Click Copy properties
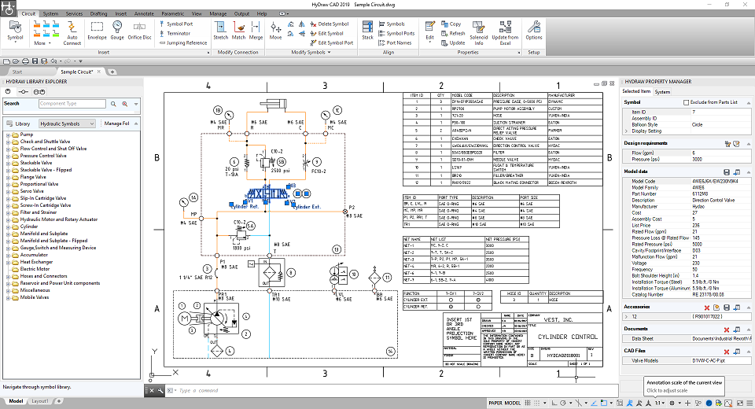Image resolution: width=755 pixels, height=409 pixels. (x=451, y=24)
